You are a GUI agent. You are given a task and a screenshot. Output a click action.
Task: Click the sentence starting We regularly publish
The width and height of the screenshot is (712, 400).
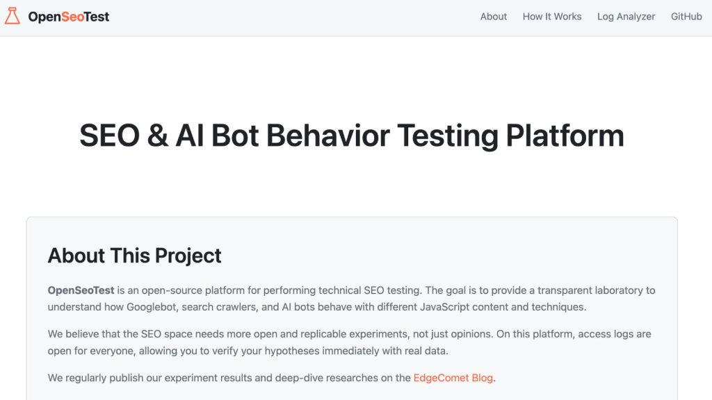click(x=229, y=378)
